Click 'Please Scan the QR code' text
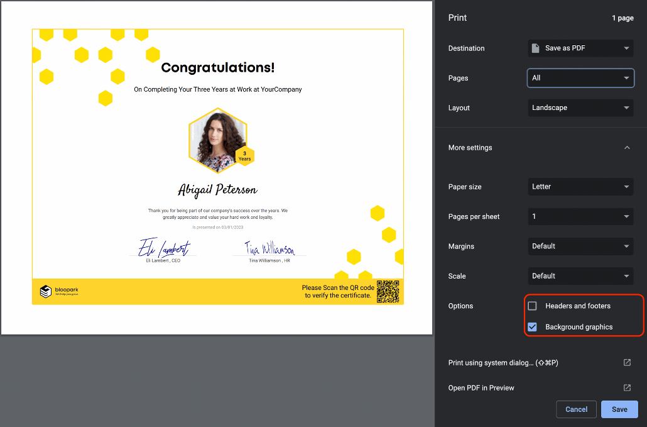The image size is (647, 427). pyautogui.click(x=338, y=292)
